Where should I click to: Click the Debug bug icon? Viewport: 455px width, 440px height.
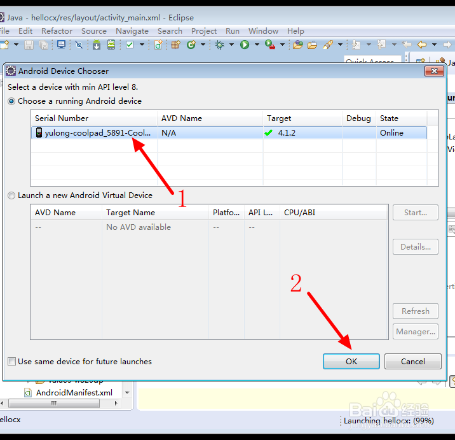(220, 45)
